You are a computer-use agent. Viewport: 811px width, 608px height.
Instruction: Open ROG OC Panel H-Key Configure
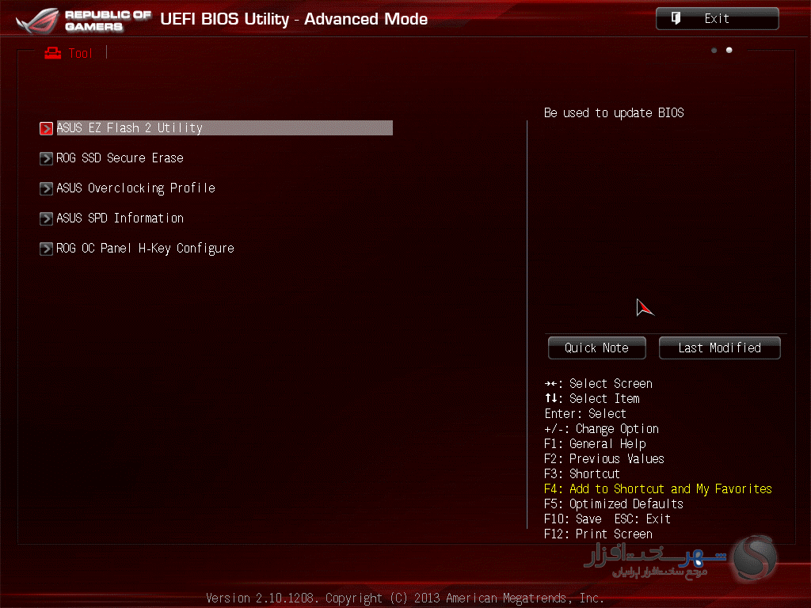[x=145, y=249]
